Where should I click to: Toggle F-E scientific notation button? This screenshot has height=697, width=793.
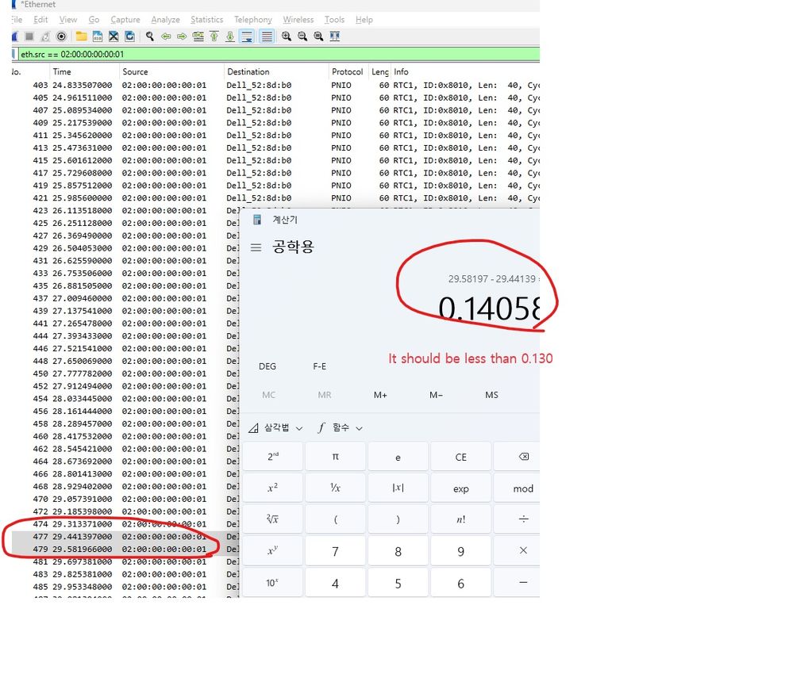click(x=320, y=366)
